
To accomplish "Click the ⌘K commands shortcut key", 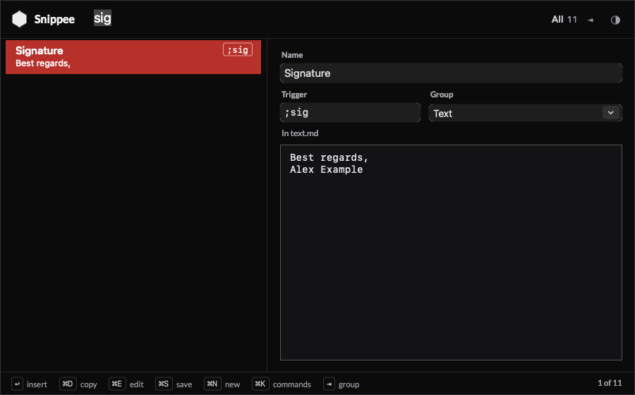I will click(260, 384).
